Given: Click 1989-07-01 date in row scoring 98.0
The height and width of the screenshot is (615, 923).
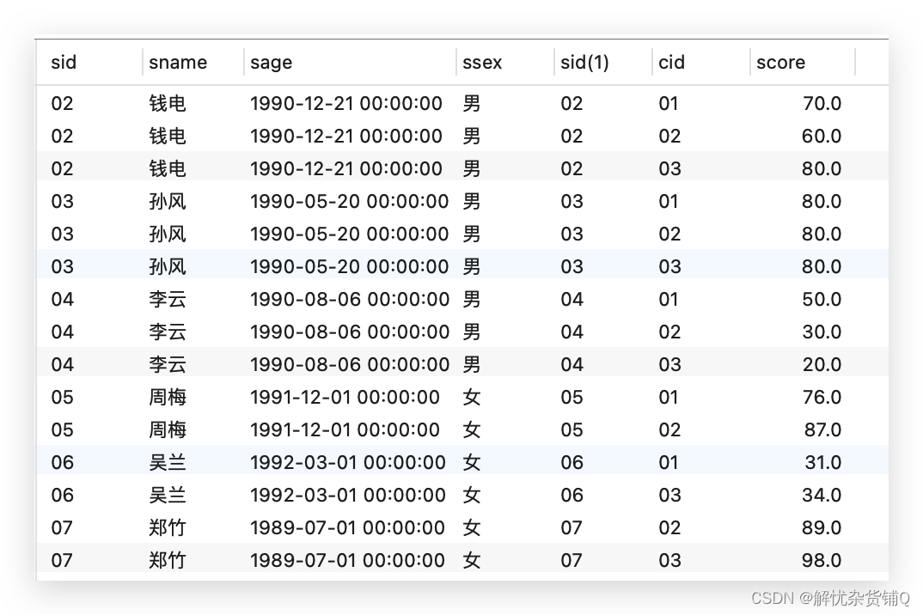Looking at the screenshot, I should coord(347,560).
